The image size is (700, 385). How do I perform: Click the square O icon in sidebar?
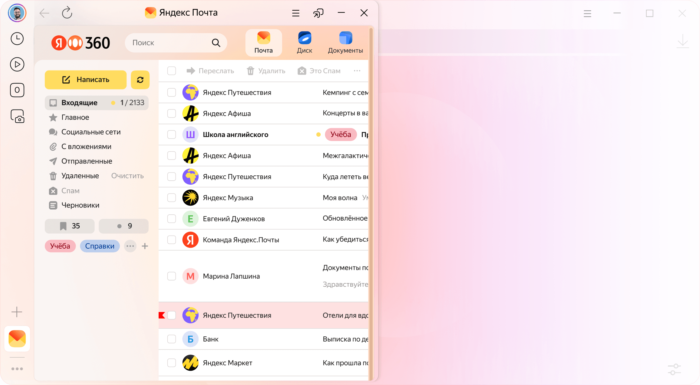coord(17,90)
